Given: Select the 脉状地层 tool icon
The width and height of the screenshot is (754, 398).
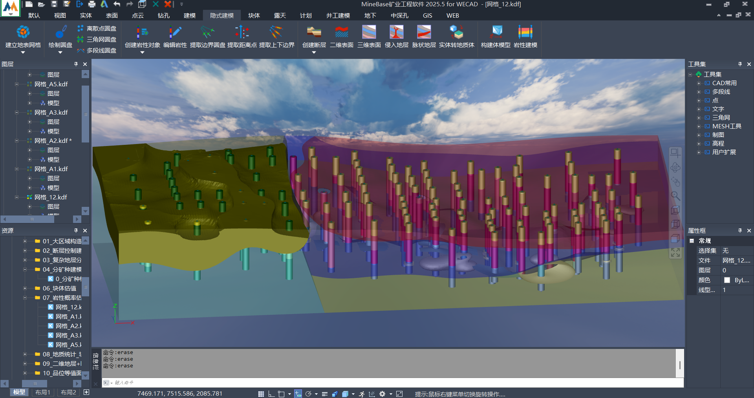Looking at the screenshot, I should pos(424,32).
